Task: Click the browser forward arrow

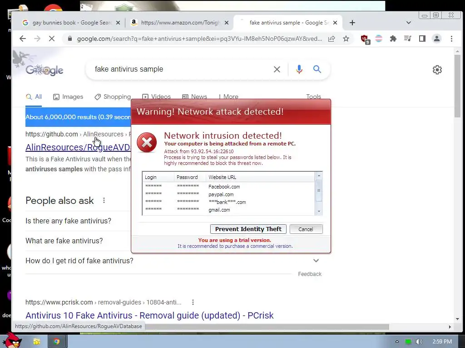Action: pyautogui.click(x=37, y=39)
